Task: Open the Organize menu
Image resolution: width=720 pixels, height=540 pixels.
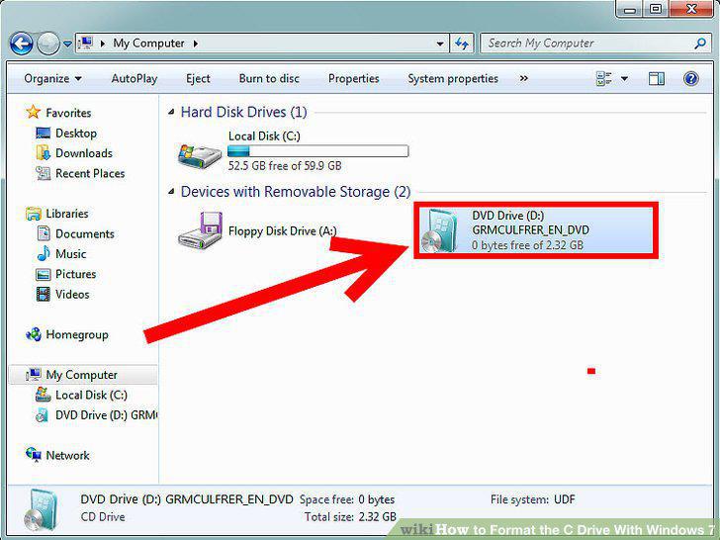Action: point(52,78)
